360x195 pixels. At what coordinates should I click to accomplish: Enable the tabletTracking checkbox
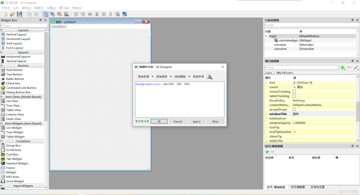[294, 96]
